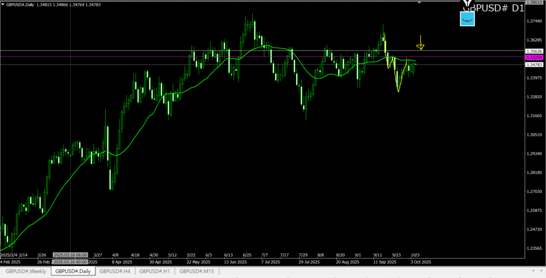Click the 1.34783 current price label

(534, 64)
